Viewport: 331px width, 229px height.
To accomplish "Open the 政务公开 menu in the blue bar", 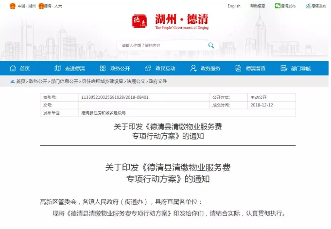I will tap(120, 69).
